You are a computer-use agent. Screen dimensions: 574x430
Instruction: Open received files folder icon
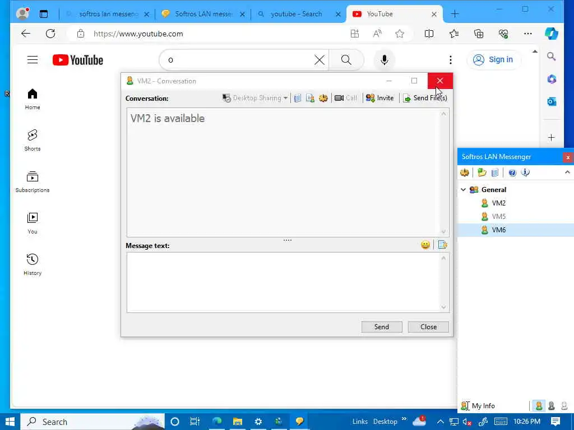tap(482, 172)
